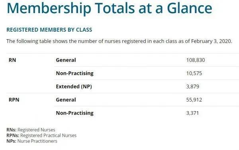Select the Registered Members by Class subheading
239x150 pixels.
(49, 30)
